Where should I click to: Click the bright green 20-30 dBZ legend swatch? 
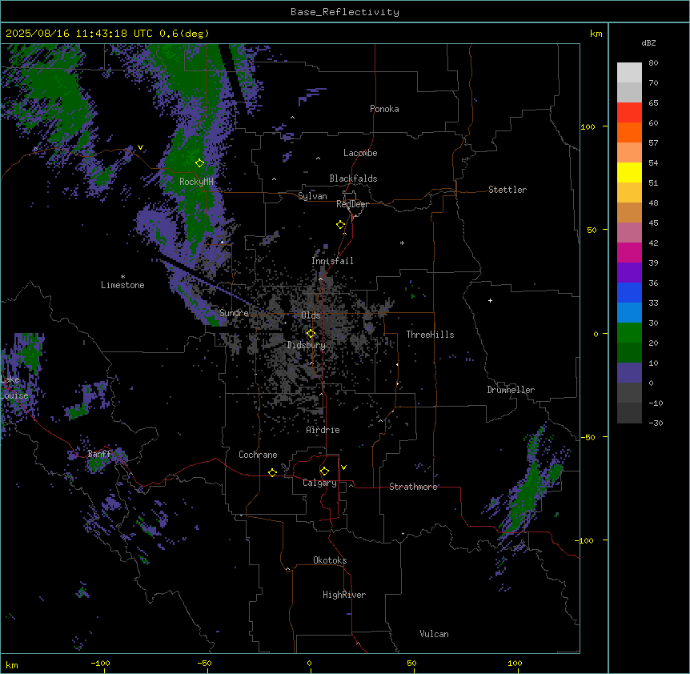(x=629, y=333)
